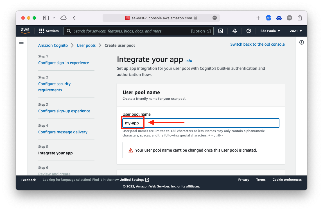Click the Info link beside heading
The width and height of the screenshot is (323, 211).
coord(188,61)
